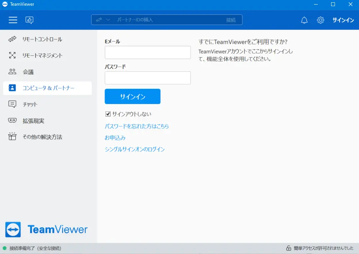Click the パスワード input field

tap(148, 78)
